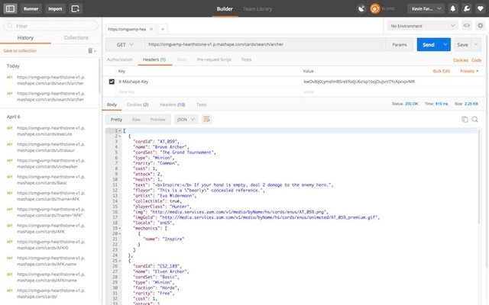The width and height of the screenshot is (489, 305).
Task: Switch to the Collections tab
Action: click(x=76, y=37)
